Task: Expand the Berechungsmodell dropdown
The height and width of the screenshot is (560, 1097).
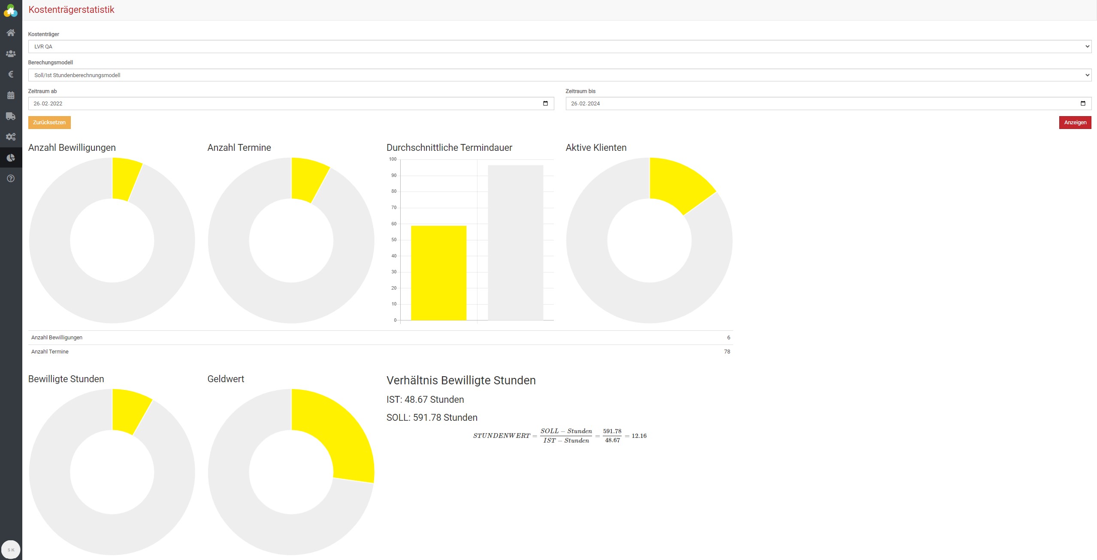Action: tap(559, 75)
